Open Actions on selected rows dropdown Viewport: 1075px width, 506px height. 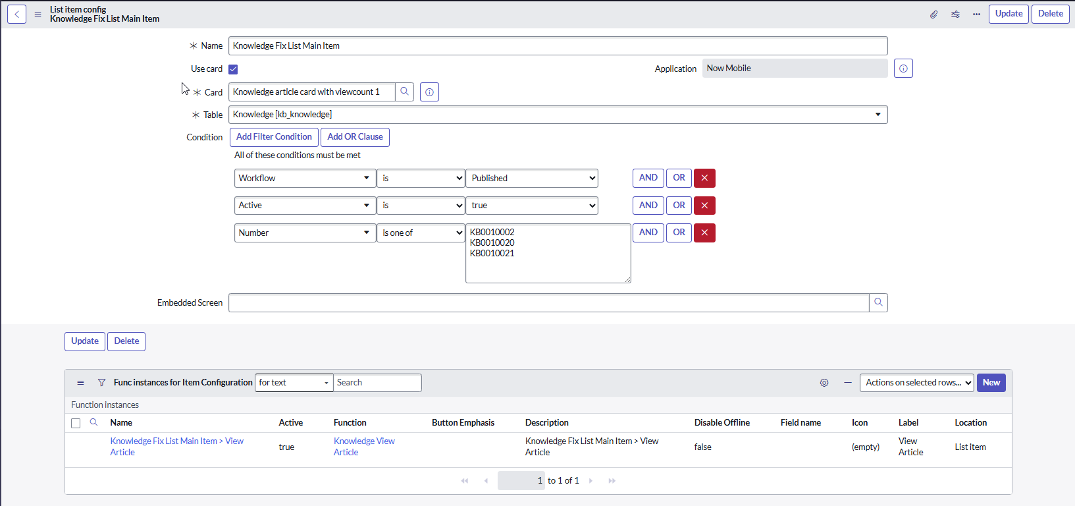point(916,383)
